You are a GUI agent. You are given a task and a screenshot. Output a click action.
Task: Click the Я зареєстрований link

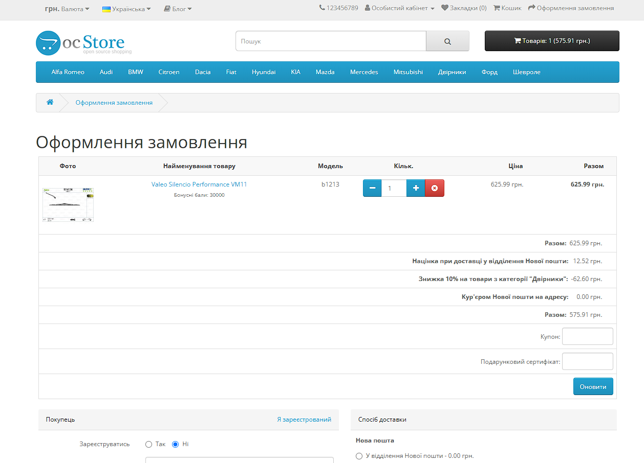point(304,420)
